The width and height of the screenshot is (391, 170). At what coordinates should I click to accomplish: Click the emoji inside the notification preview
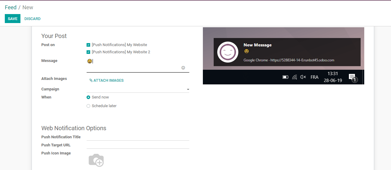point(246,51)
